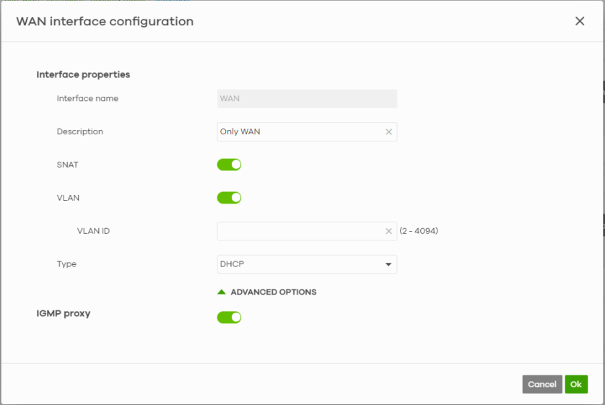Click into the Description text field
The width and height of the screenshot is (605, 405).
[300, 132]
